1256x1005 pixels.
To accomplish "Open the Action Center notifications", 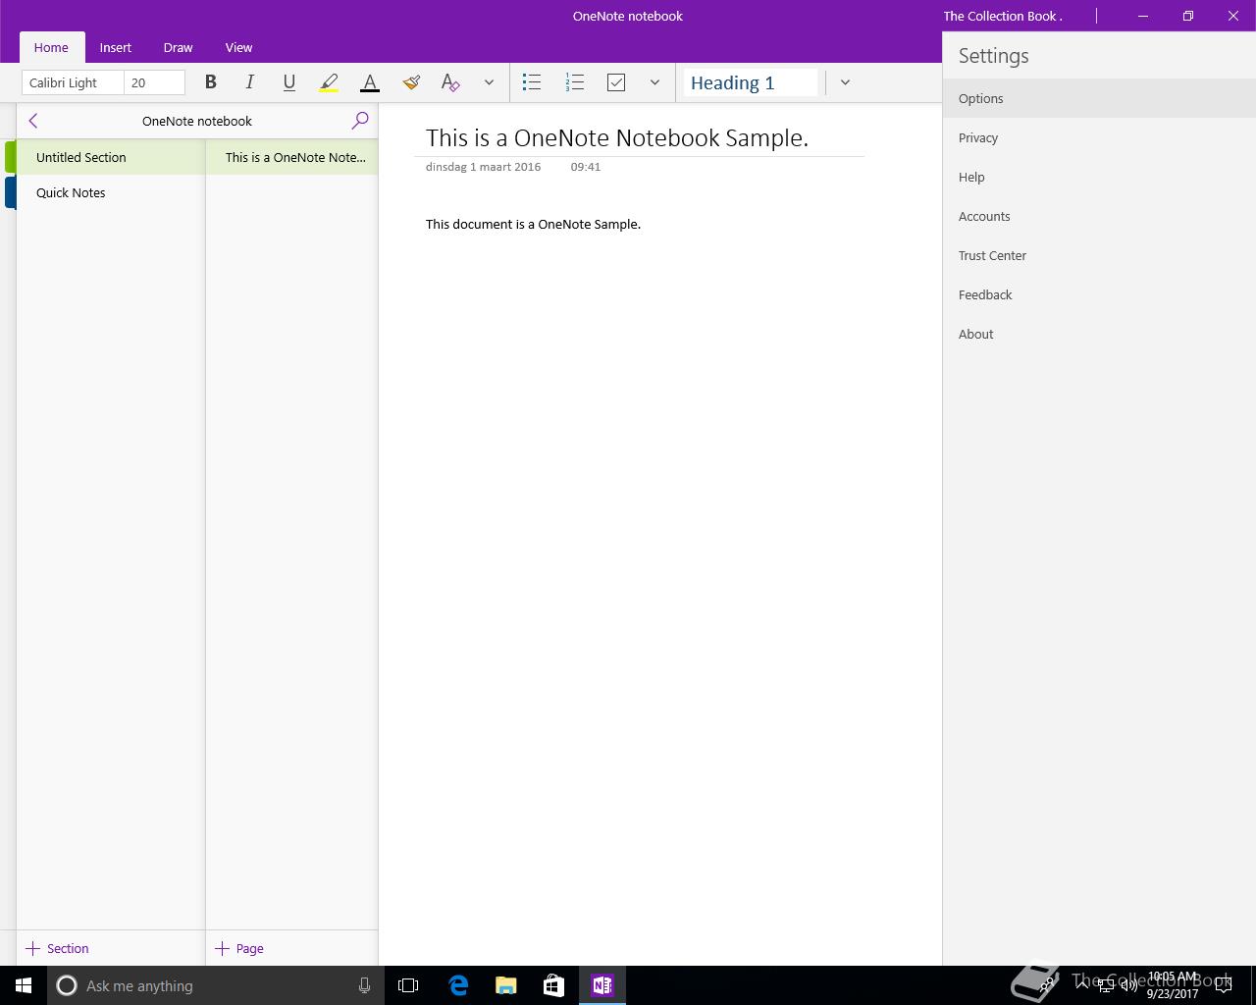I will (1224, 985).
